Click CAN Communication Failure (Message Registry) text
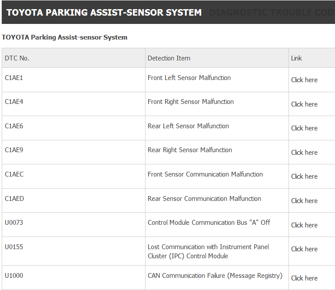335x290 pixels. pyautogui.click(x=215, y=276)
